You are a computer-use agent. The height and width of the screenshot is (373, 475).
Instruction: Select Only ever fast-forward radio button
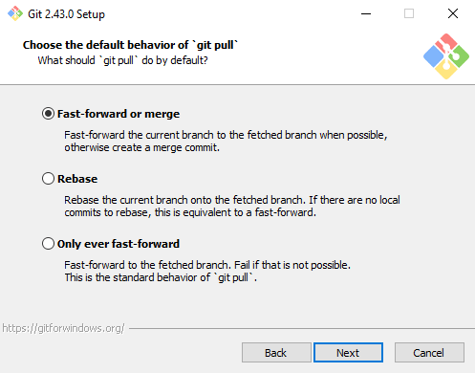[x=48, y=244]
